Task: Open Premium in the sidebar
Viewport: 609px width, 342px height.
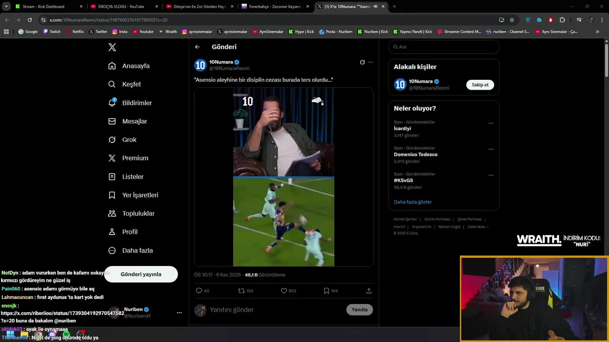Action: [x=128, y=158]
